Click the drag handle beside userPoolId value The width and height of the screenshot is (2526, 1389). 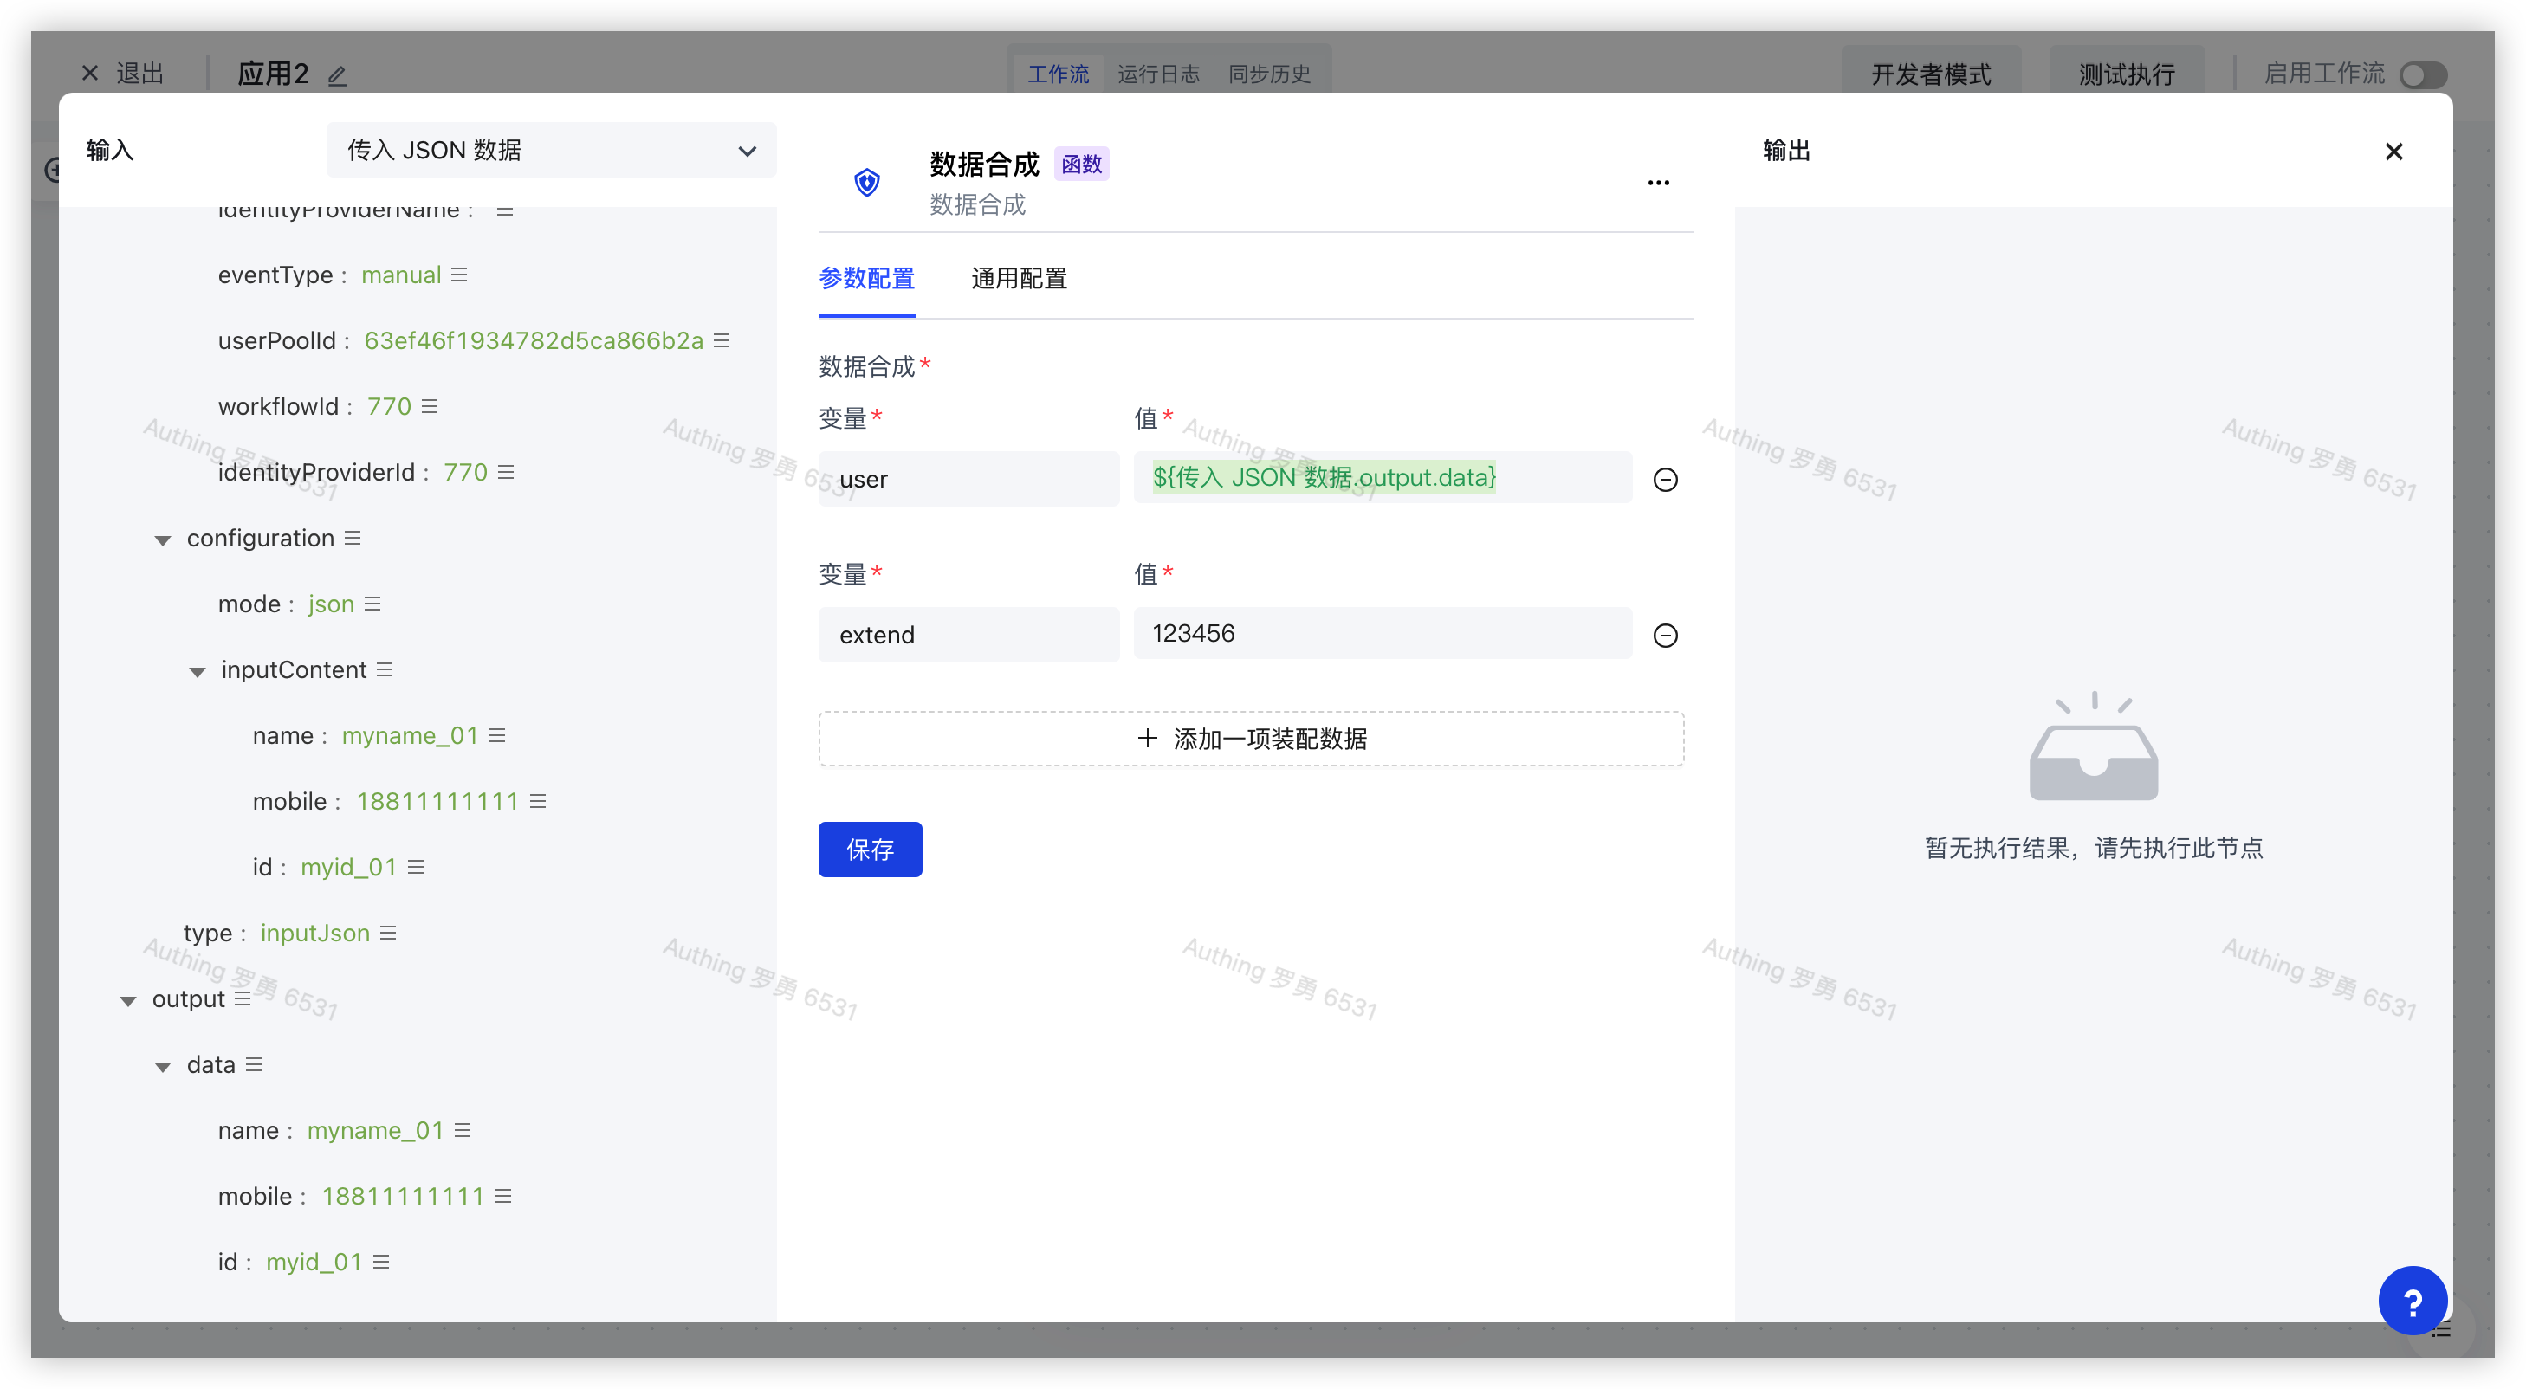(722, 340)
